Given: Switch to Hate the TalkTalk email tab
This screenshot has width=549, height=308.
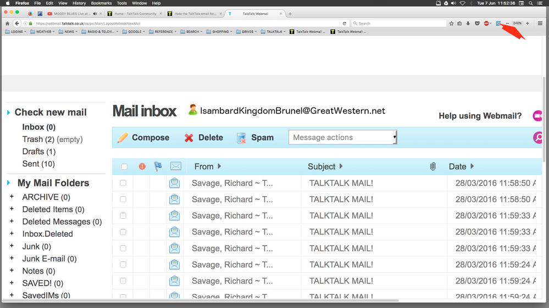Looking at the screenshot, I should [195, 14].
